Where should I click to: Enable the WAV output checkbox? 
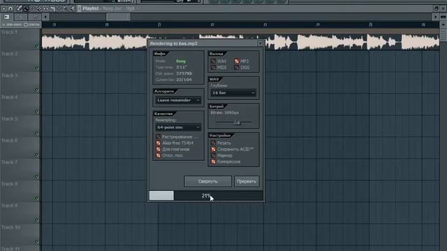click(x=213, y=61)
